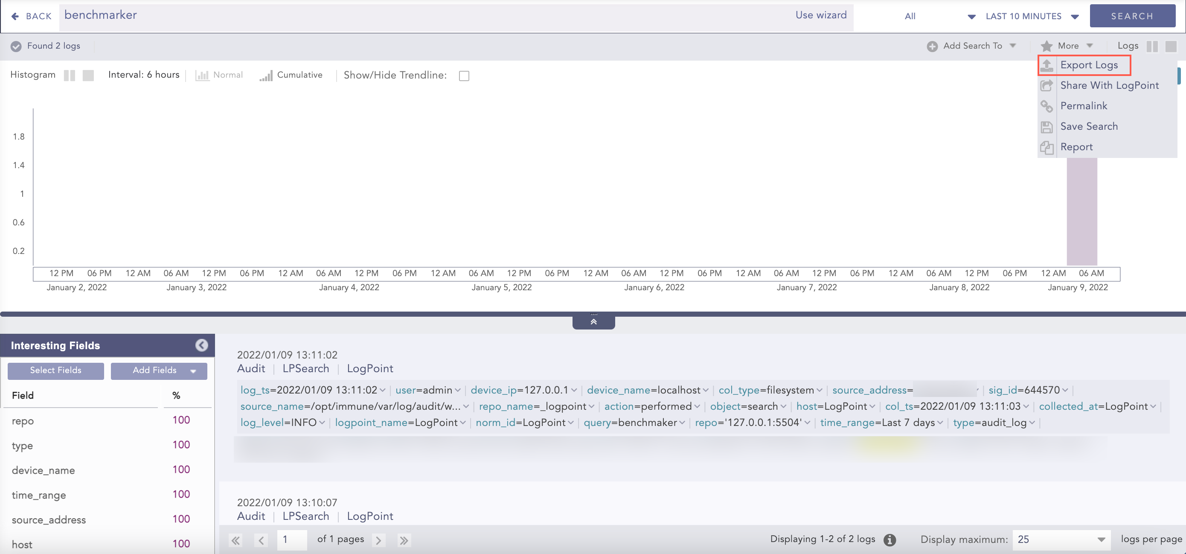The image size is (1186, 554).
Task: Toggle Histogram split view icon
Action: 70,76
